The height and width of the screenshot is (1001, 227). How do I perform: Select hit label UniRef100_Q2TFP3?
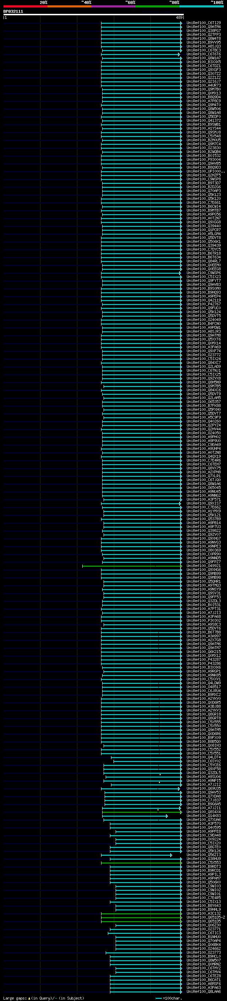click(x=203, y=34)
